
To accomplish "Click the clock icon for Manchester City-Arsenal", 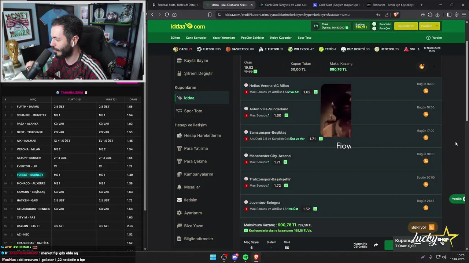I will click(426, 161).
